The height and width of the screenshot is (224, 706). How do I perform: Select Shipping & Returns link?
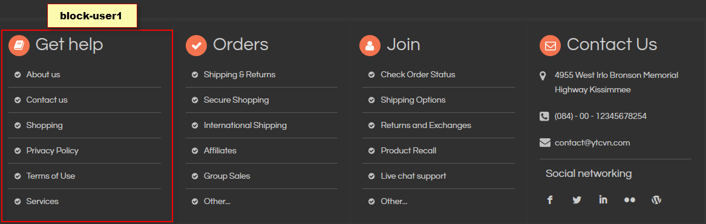click(240, 75)
